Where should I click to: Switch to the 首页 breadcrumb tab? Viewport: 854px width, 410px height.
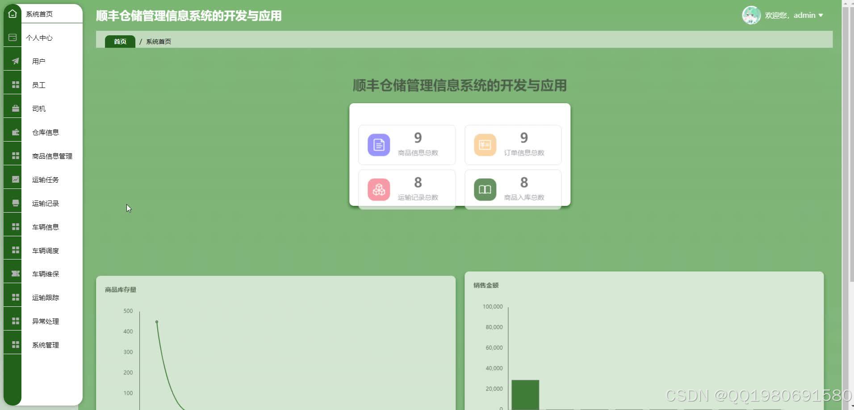(120, 41)
